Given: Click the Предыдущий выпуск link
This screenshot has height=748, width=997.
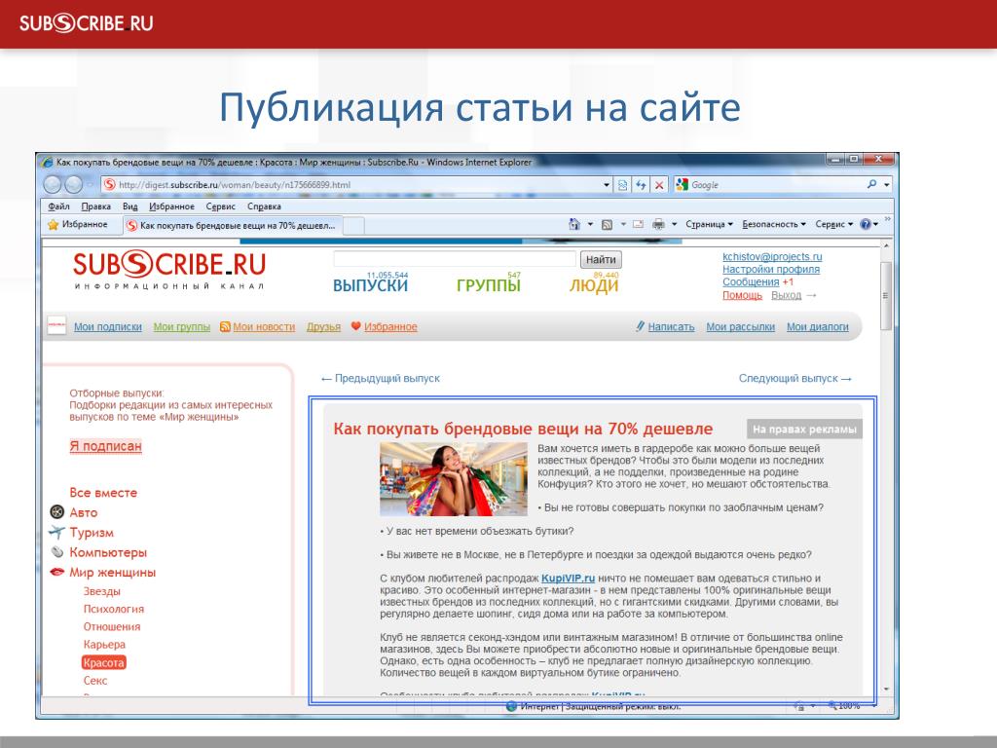Looking at the screenshot, I should (x=381, y=379).
